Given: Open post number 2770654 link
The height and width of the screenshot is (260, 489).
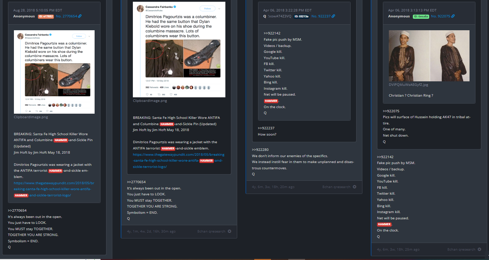Looking at the screenshot, I should (66, 16).
